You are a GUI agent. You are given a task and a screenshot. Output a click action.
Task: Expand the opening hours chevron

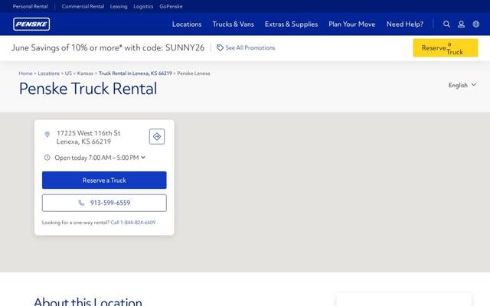pos(143,158)
